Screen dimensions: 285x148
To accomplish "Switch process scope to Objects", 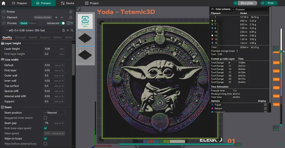I will [x=32, y=23].
